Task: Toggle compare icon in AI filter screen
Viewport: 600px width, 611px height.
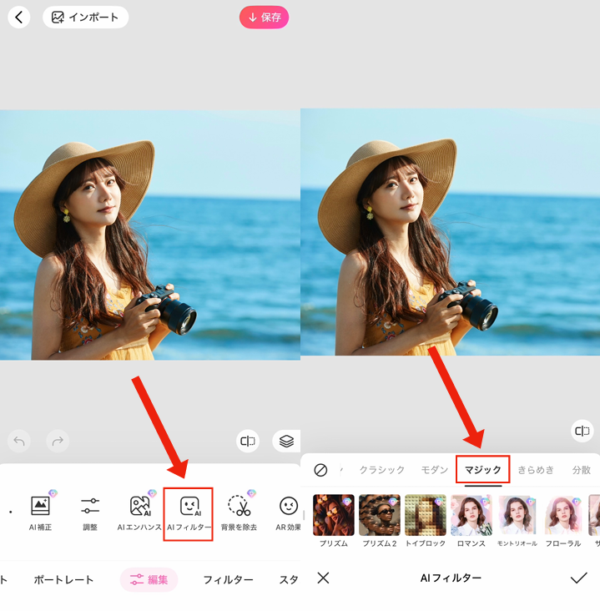Action: coord(582,431)
